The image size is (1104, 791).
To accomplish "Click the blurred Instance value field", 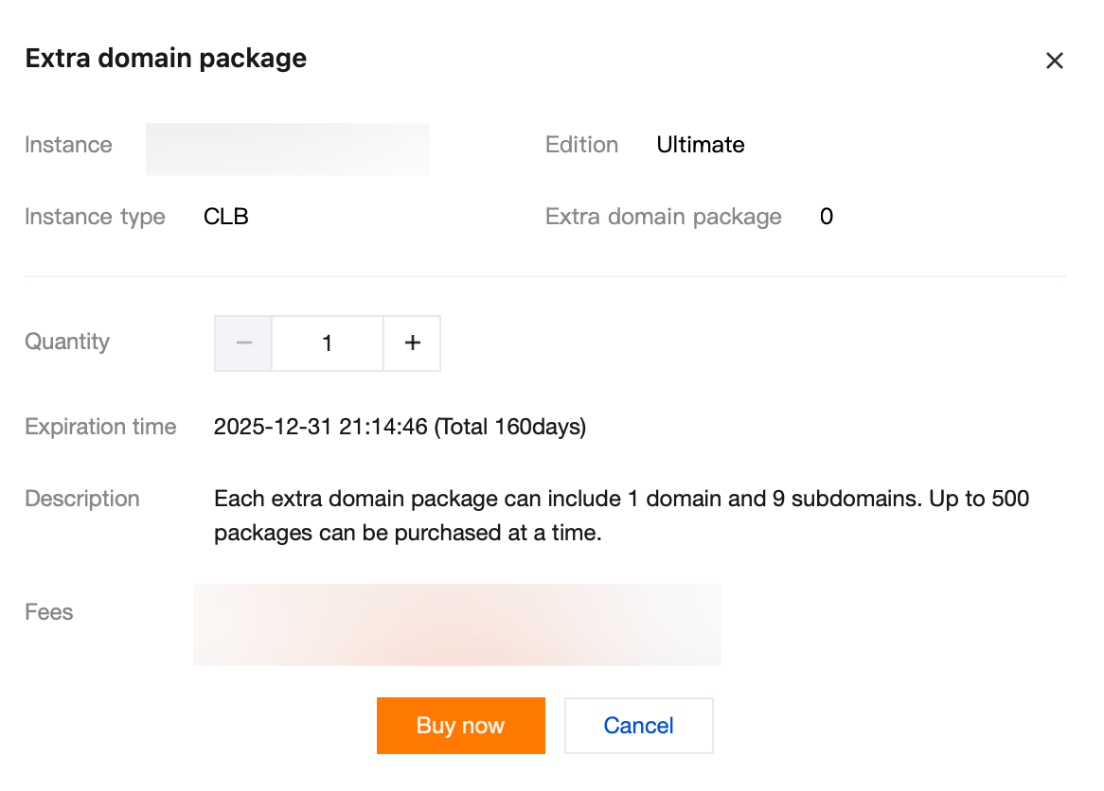I will pos(287,149).
